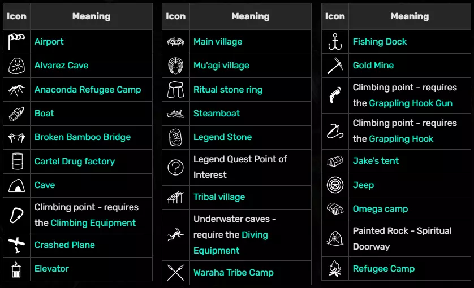Click the Meaning header in first table
The image size is (474, 288).
tap(91, 16)
